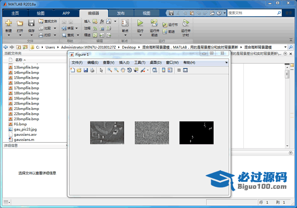The width and height of the screenshot is (297, 208).
Task: Open the current folder path dropdown arrow
Action: pos(285,47)
